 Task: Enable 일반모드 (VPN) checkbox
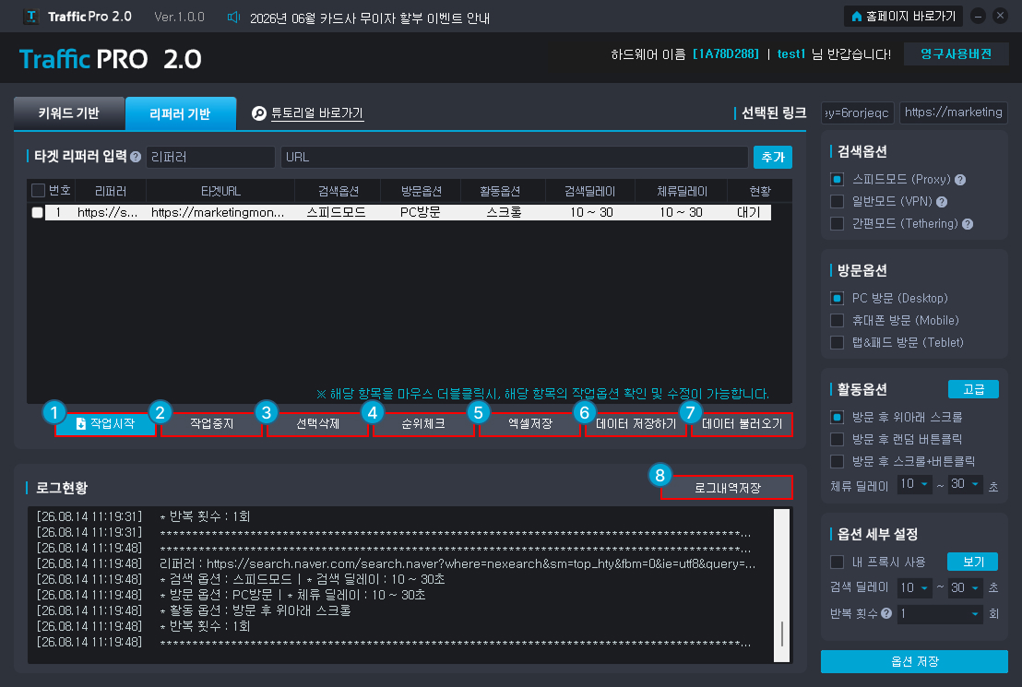[x=837, y=201]
